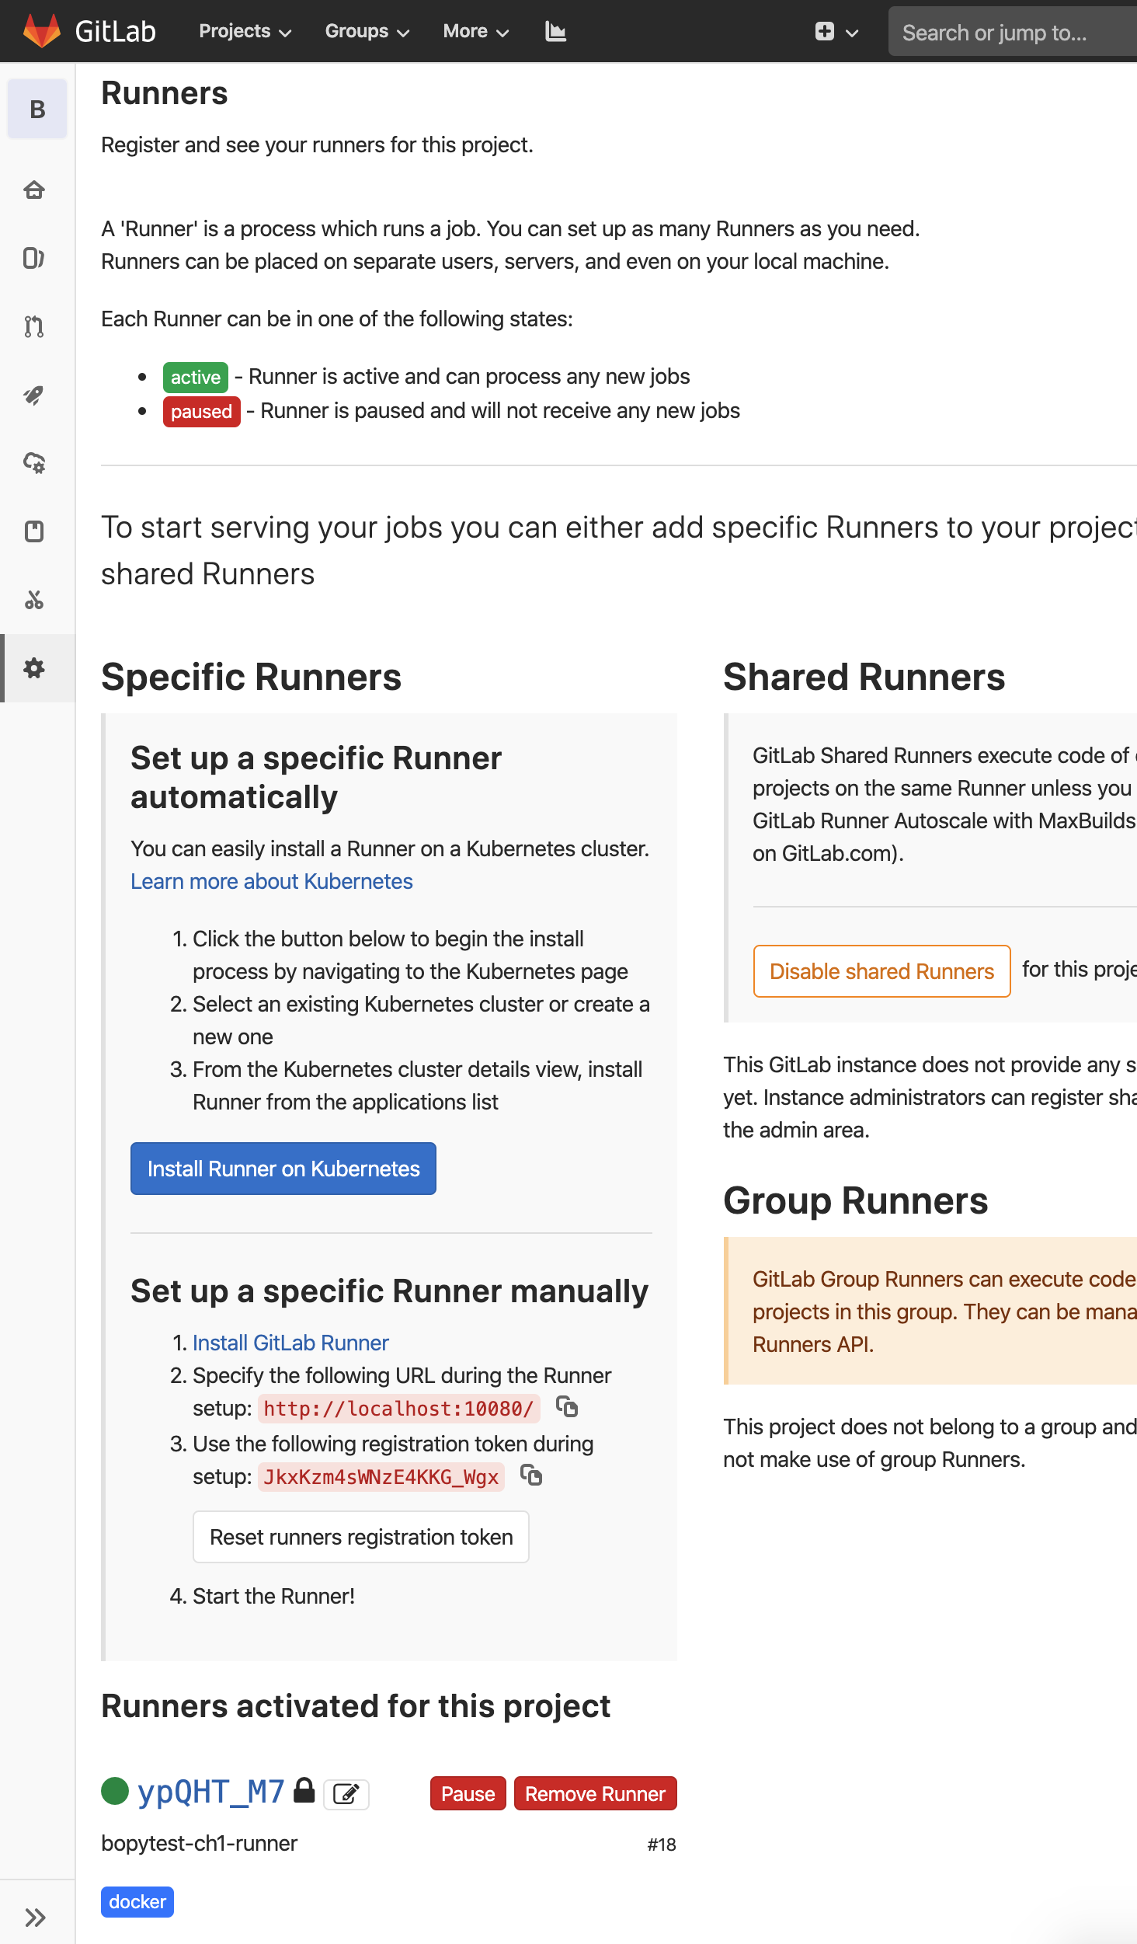Viewport: 1137px width, 1944px height.
Task: Click the red paused status badge
Action: (x=202, y=411)
